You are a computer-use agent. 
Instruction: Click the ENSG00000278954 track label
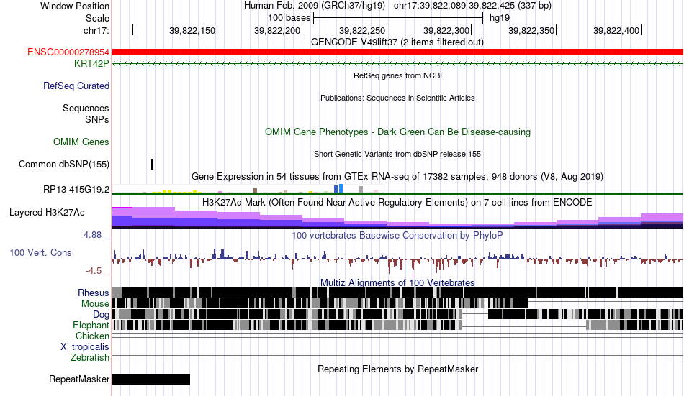[x=68, y=52]
